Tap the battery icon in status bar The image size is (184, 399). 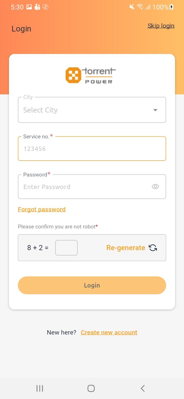(x=171, y=7)
